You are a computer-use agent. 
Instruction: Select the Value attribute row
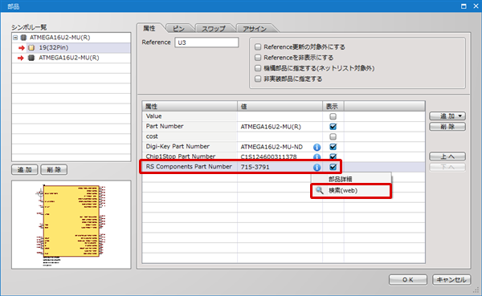click(284, 116)
